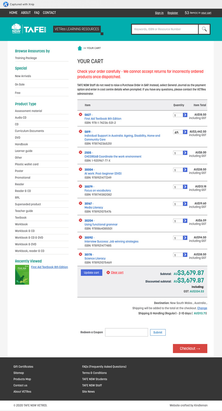Click the Update cart button
The image size is (222, 411).
[x=91, y=273]
